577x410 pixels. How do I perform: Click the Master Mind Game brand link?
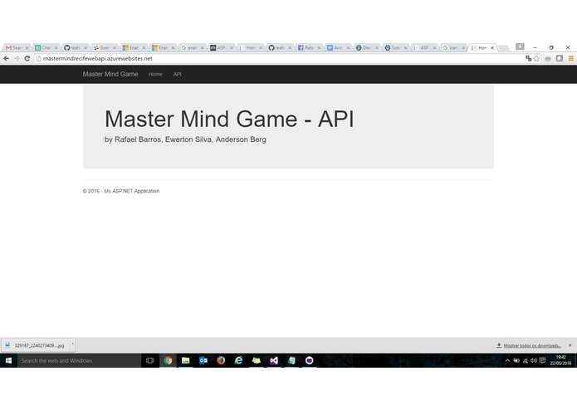tap(110, 74)
